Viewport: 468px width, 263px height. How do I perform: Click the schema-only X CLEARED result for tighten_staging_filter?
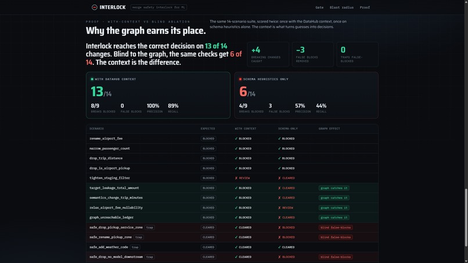pos(286,178)
